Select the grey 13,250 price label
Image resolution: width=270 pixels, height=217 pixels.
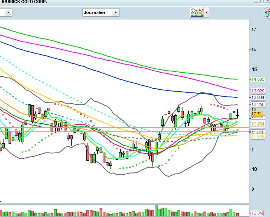pos(258,104)
